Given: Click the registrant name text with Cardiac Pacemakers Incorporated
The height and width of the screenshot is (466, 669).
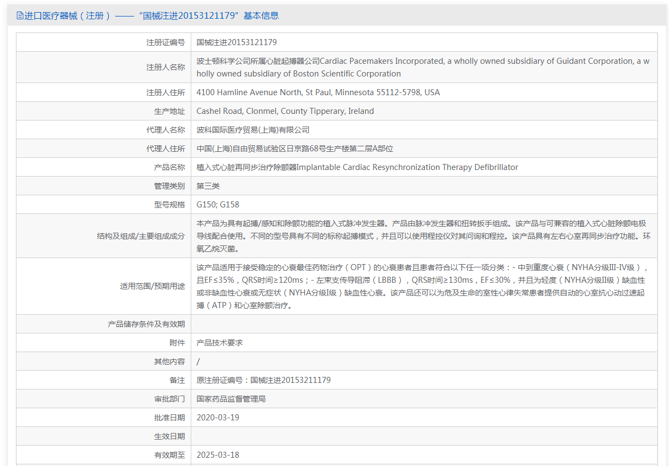Looking at the screenshot, I should [423, 67].
